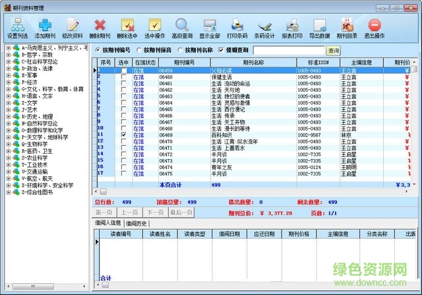The image size is (422, 295).
Task: Expand T-工业技术 tree node
Action: (x=9, y=164)
